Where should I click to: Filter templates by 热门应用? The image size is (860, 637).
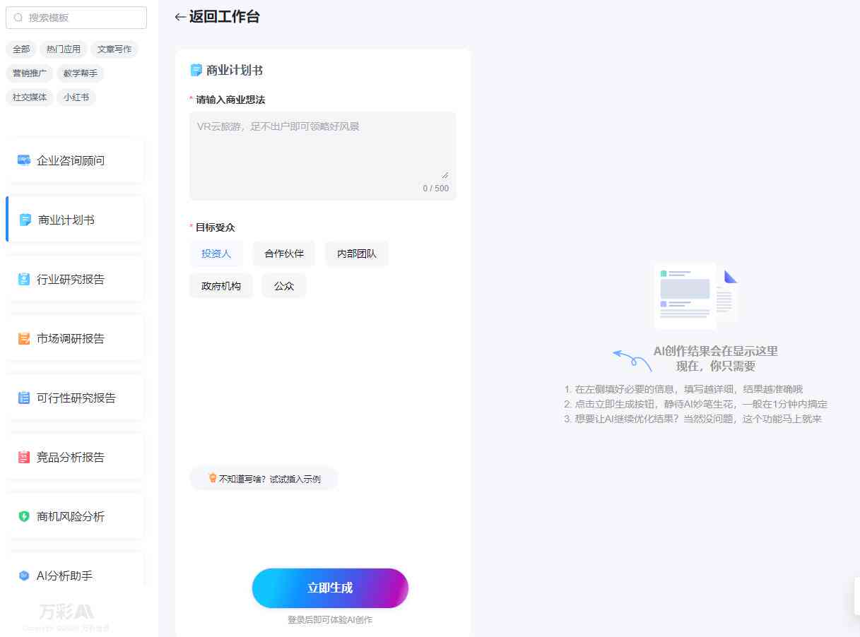(x=64, y=49)
